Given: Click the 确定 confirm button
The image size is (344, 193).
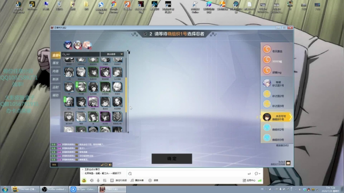Looking at the screenshot, I should pos(172,159).
